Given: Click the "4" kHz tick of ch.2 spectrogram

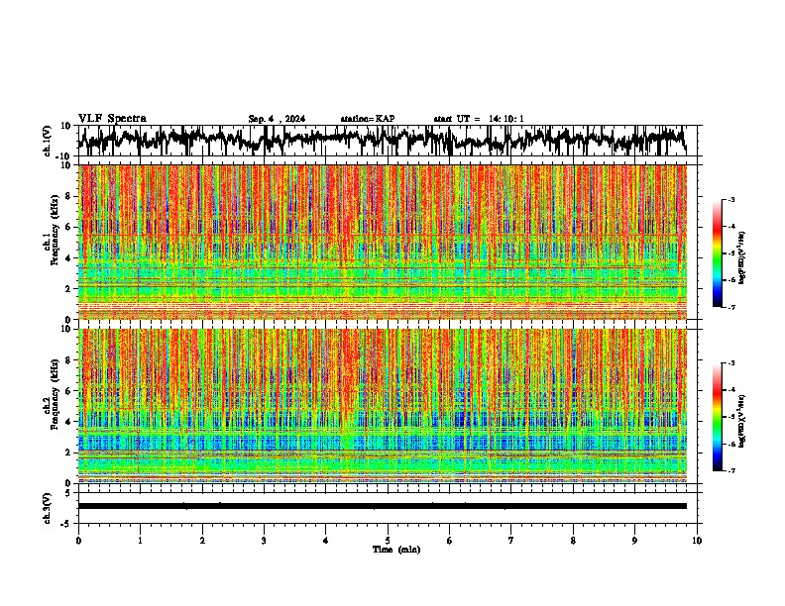Looking at the screenshot, I should pos(68,422).
